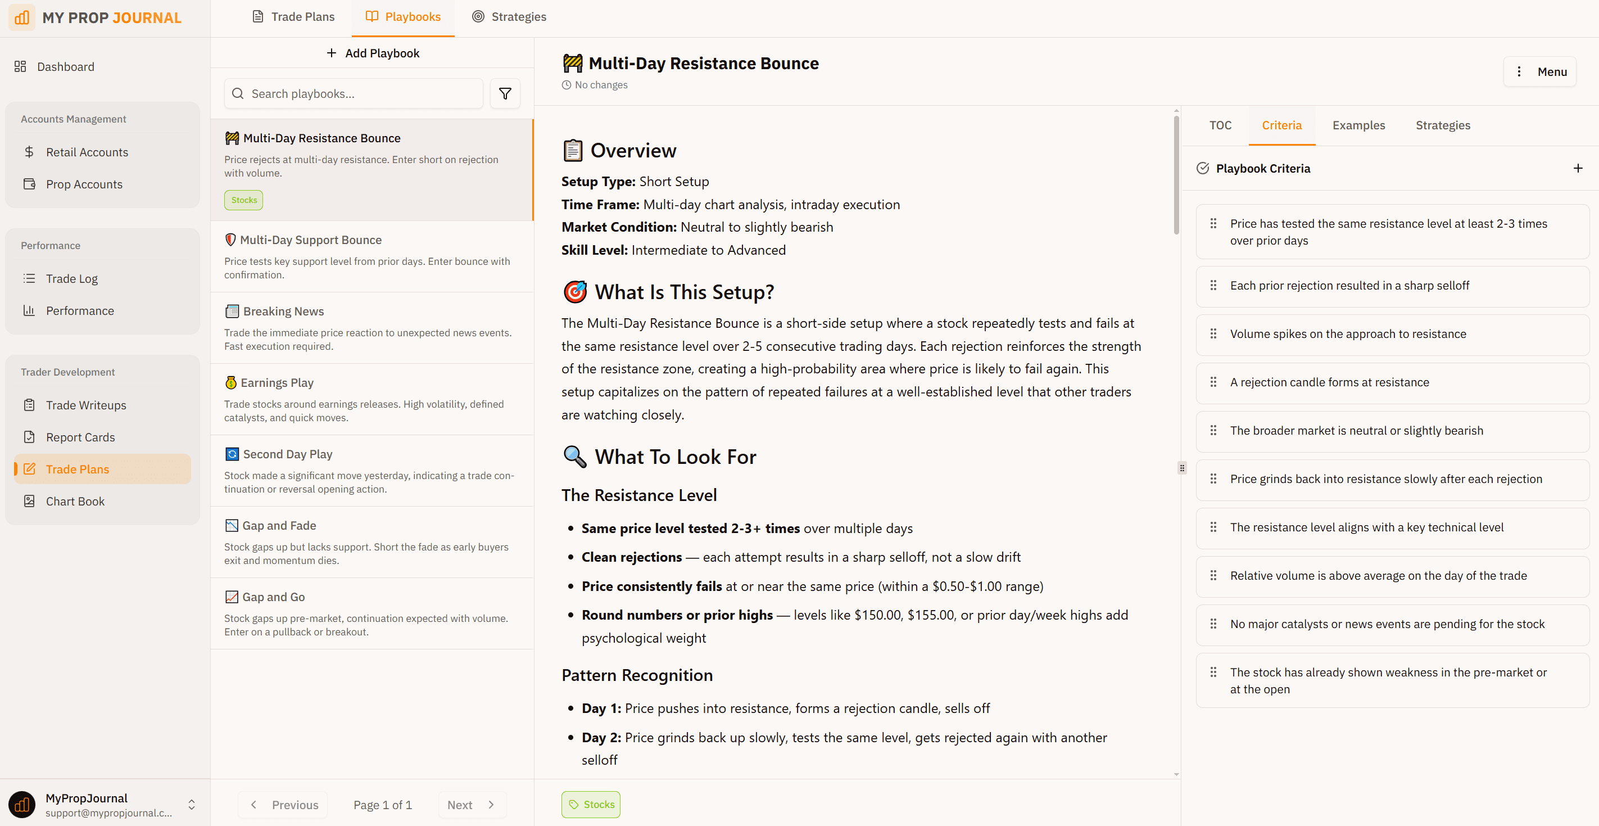Image resolution: width=1599 pixels, height=826 pixels.
Task: Click the No changes clock icon
Action: click(x=566, y=85)
